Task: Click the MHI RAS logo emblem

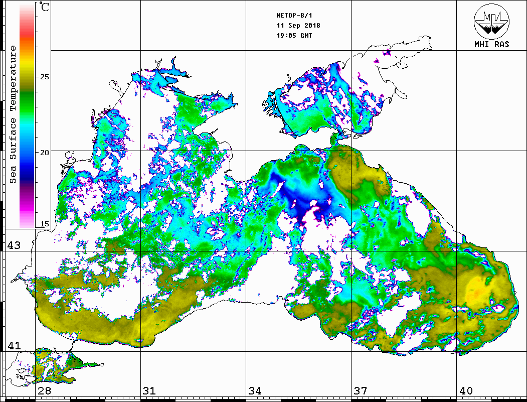Action: click(491, 21)
